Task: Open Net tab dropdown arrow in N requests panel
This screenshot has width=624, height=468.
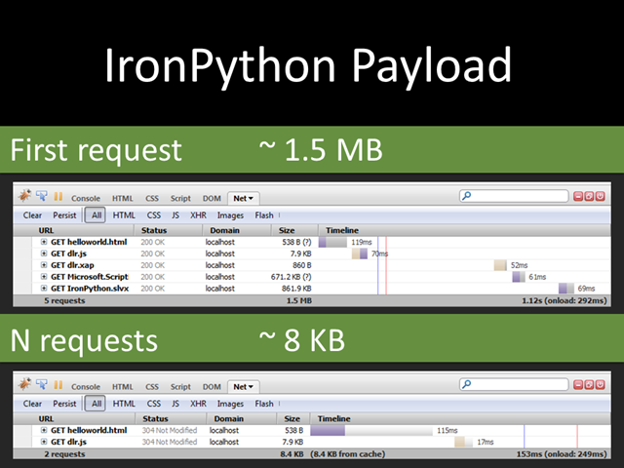Action: (252, 387)
